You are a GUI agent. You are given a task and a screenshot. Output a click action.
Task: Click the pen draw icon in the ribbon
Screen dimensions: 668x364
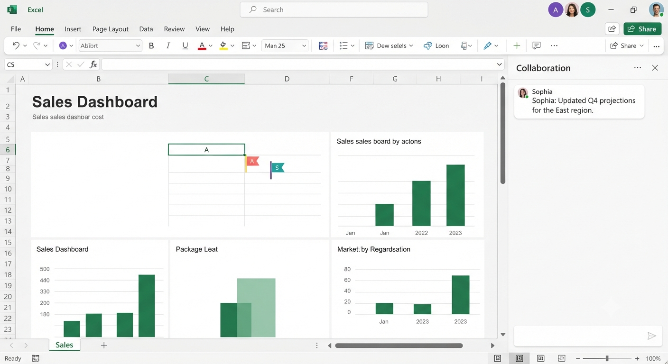coord(487,45)
